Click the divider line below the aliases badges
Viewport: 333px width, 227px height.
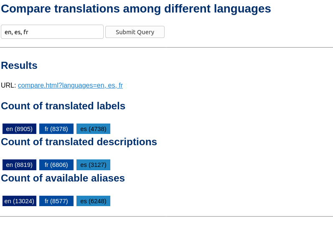pyautogui.click(x=166, y=216)
